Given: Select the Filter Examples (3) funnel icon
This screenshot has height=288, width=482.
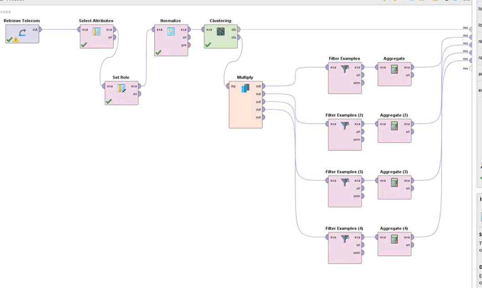Looking at the screenshot, I should pos(345,182).
